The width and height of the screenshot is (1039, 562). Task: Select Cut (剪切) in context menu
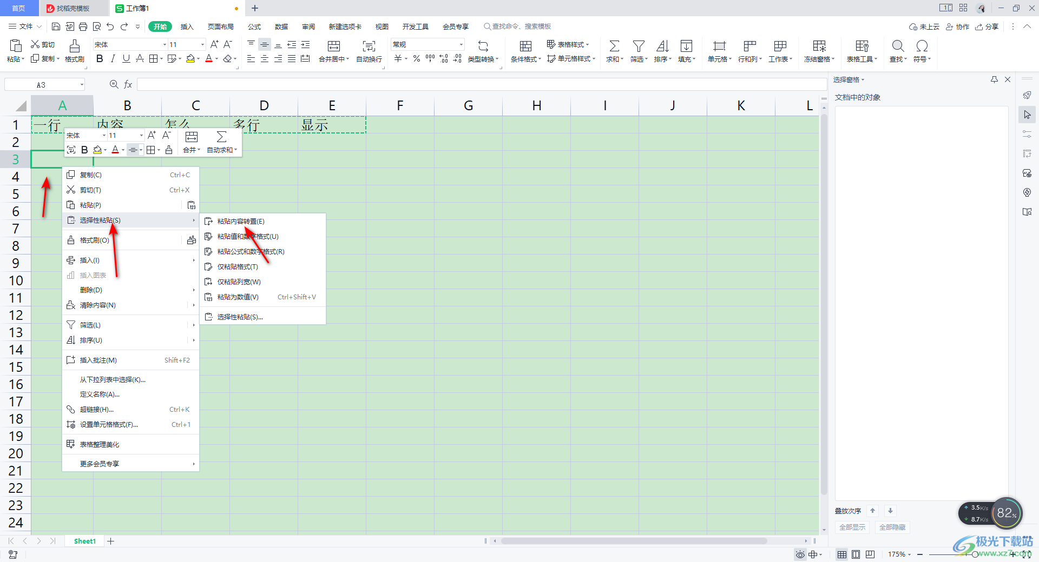131,190
